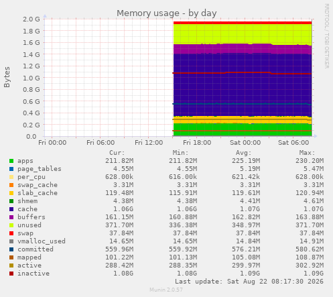Click the mapped average value 105.08M
This screenshot has width=333, height=297.
click(x=246, y=257)
